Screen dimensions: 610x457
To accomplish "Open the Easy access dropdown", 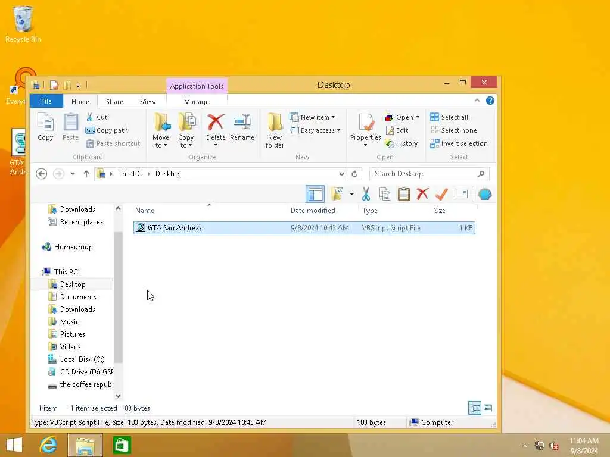I will click(x=315, y=130).
